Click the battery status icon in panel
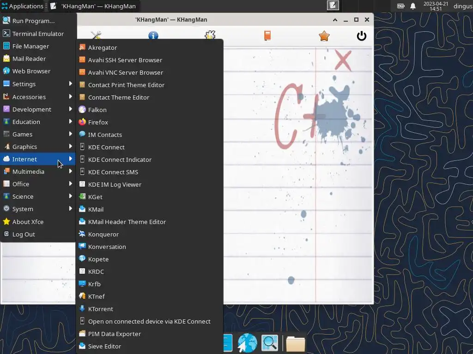 click(x=400, y=6)
